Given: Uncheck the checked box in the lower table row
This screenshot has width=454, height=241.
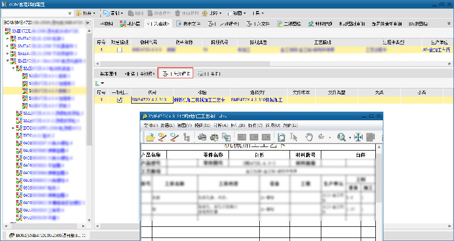Looking at the screenshot, I should [x=120, y=100].
